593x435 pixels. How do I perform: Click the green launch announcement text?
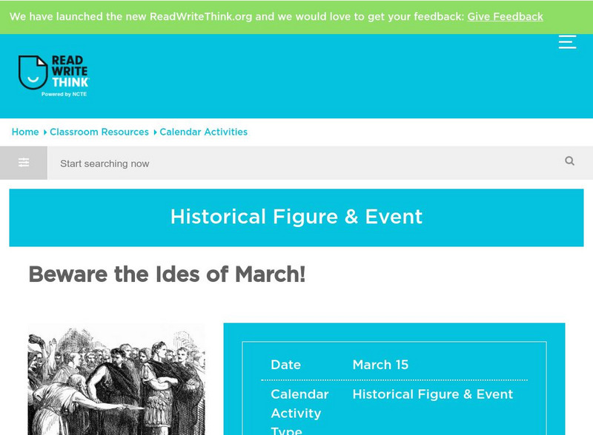236,16
